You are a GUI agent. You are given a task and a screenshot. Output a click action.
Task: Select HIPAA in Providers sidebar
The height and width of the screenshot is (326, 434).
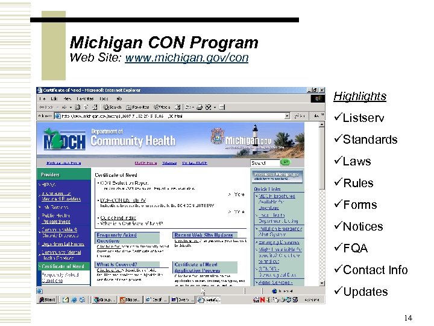(48, 185)
